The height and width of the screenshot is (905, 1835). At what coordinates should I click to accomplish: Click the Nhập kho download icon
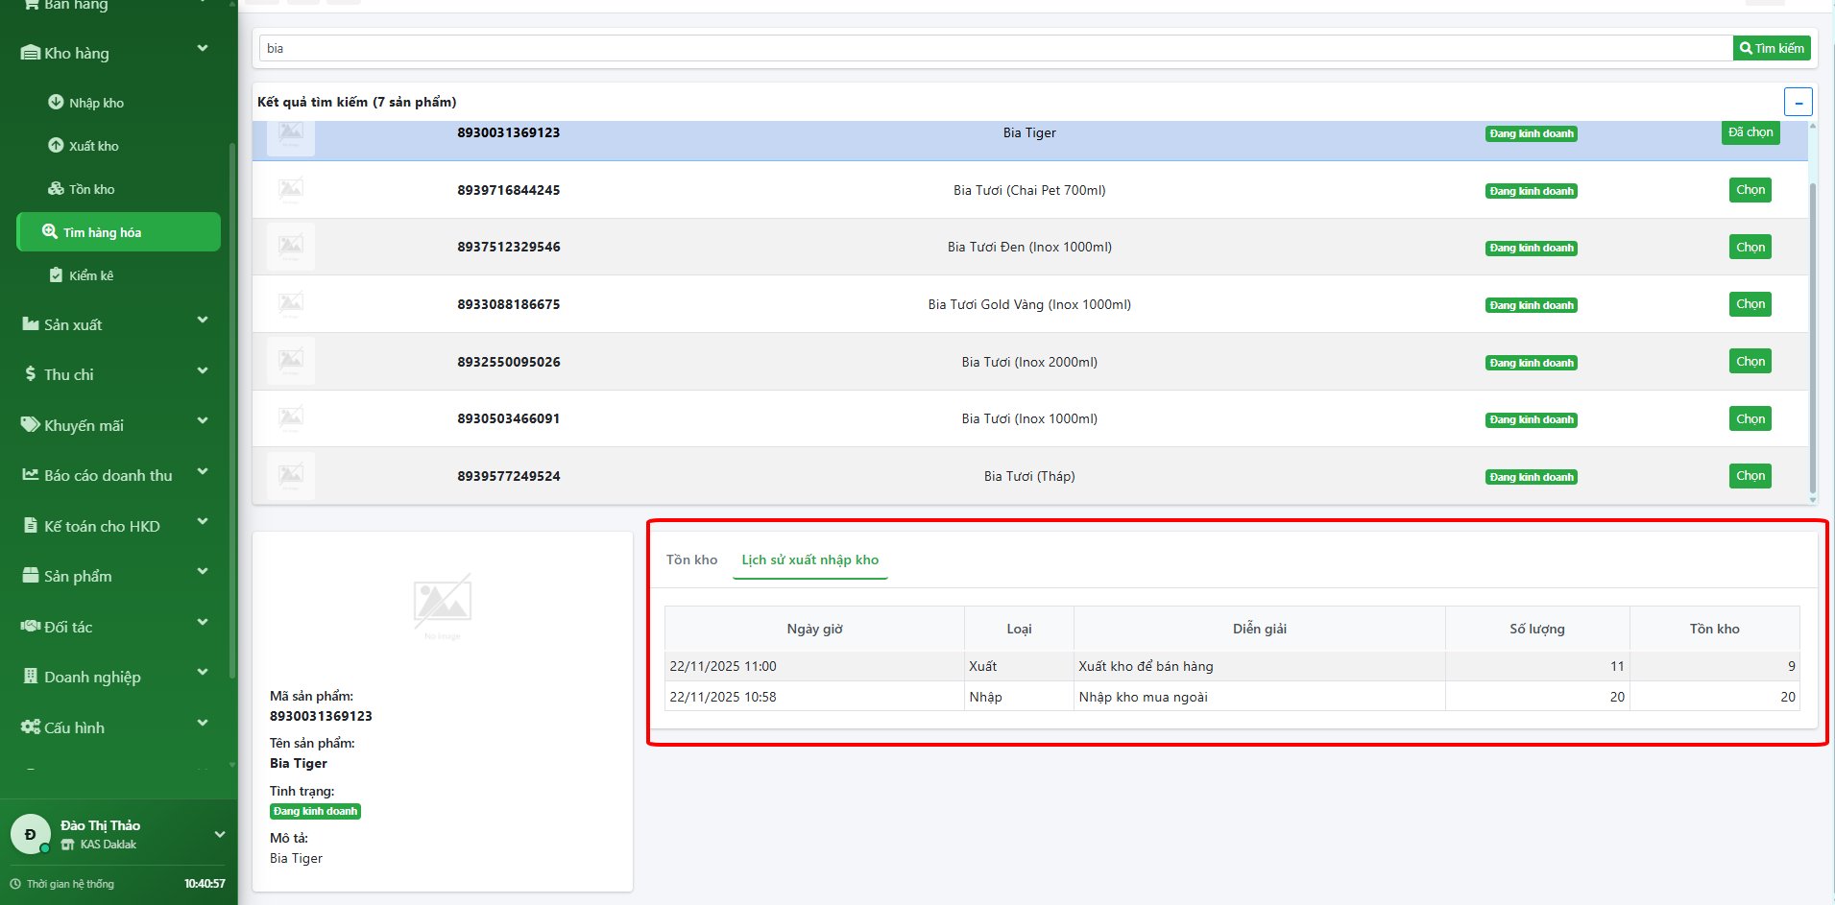(56, 102)
